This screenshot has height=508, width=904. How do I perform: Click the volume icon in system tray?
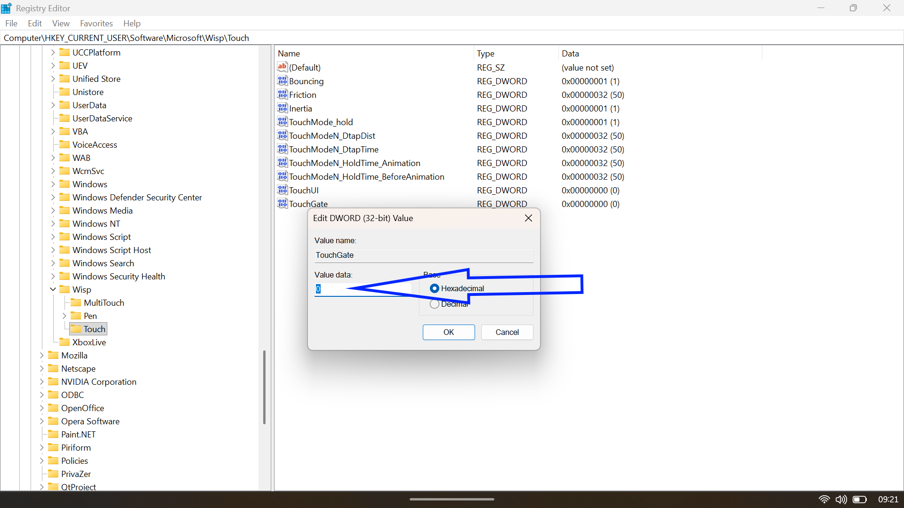(x=841, y=500)
